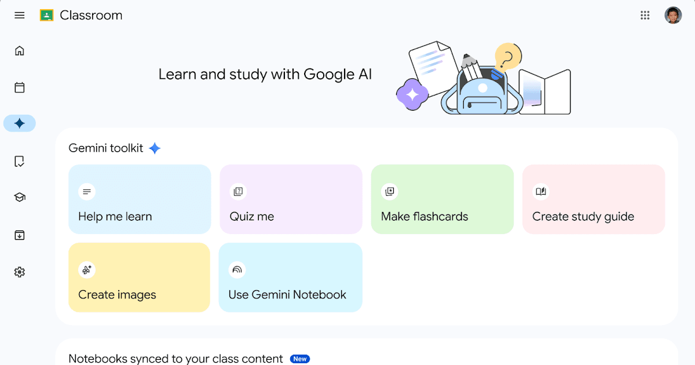Open the To-do checklist sidebar icon
Image resolution: width=695 pixels, height=365 pixels.
coord(20,161)
